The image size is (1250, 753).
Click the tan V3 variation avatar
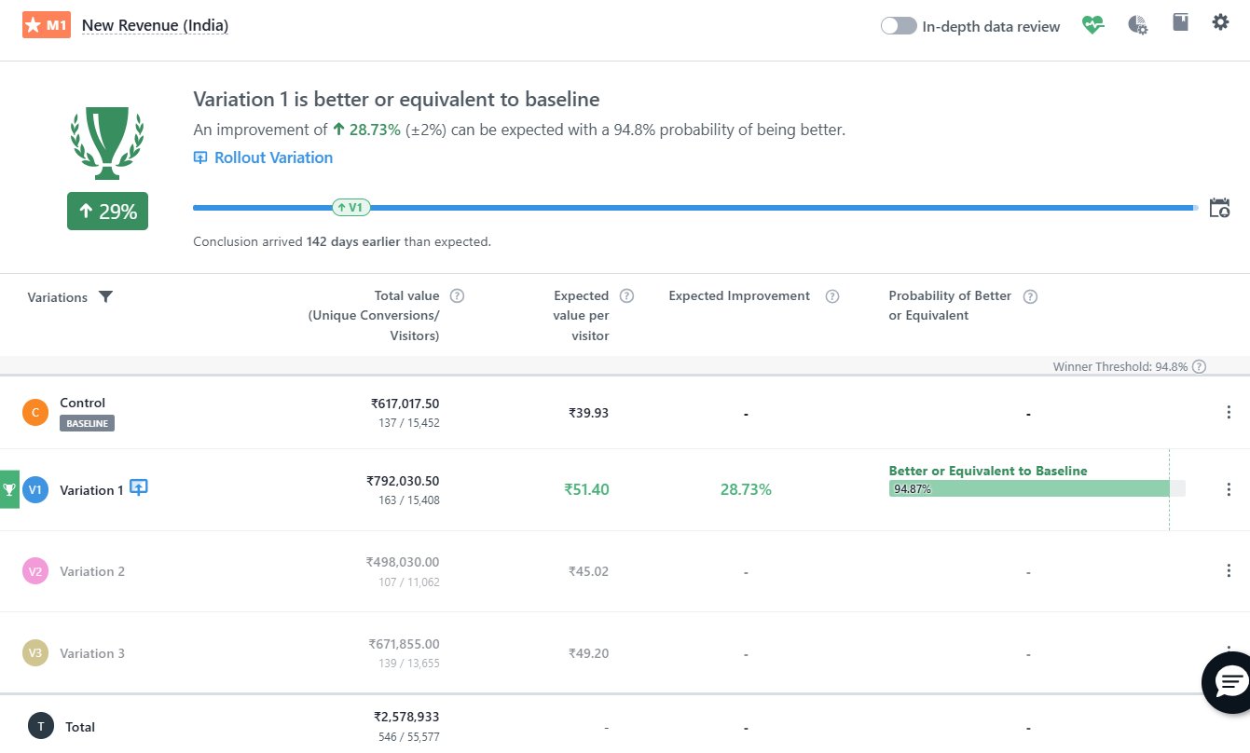point(35,653)
